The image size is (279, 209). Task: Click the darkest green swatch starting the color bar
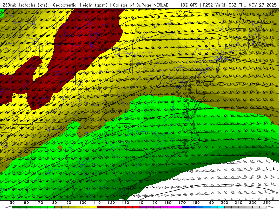coord(16,207)
